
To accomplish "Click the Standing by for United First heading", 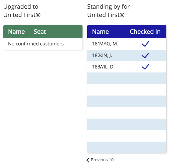I will [109, 11].
